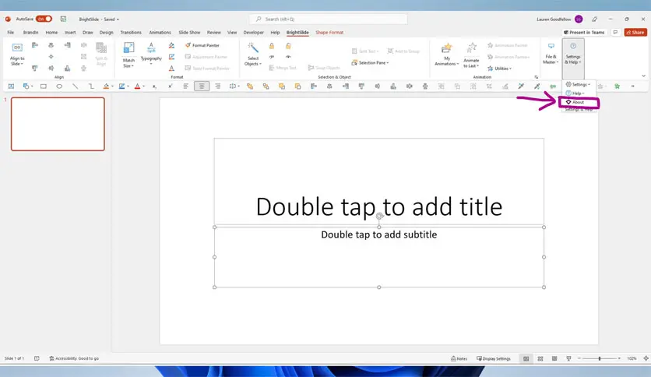Open the File tab
The image size is (651, 377).
10,33
